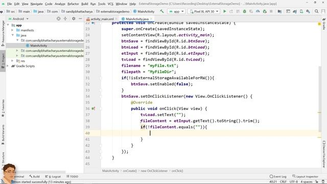Toggle the Event Log tool window
327x184 pixels.
pyautogui.click(x=278, y=176)
